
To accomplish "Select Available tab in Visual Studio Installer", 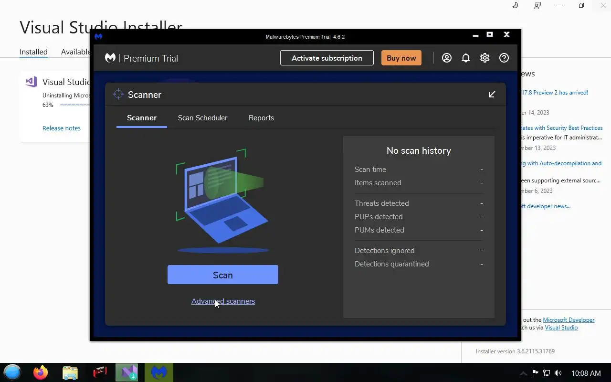I will point(75,52).
